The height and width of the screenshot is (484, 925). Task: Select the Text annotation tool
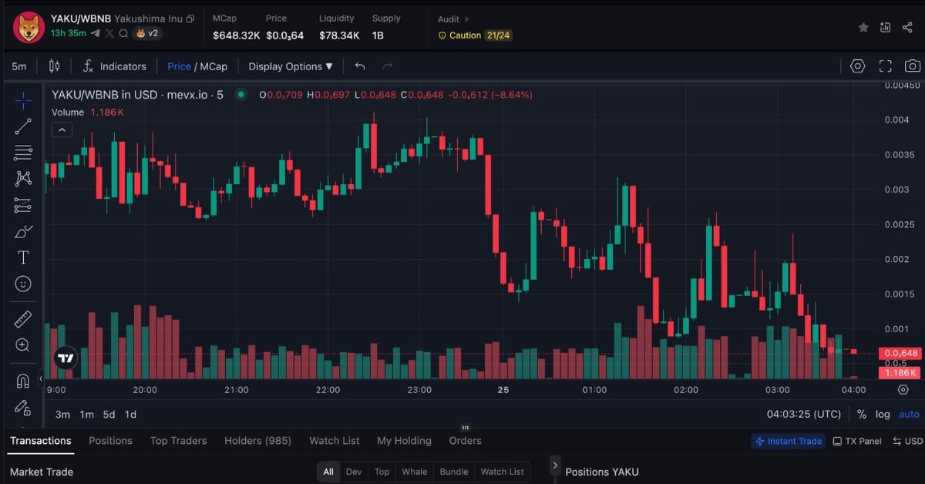(x=23, y=257)
